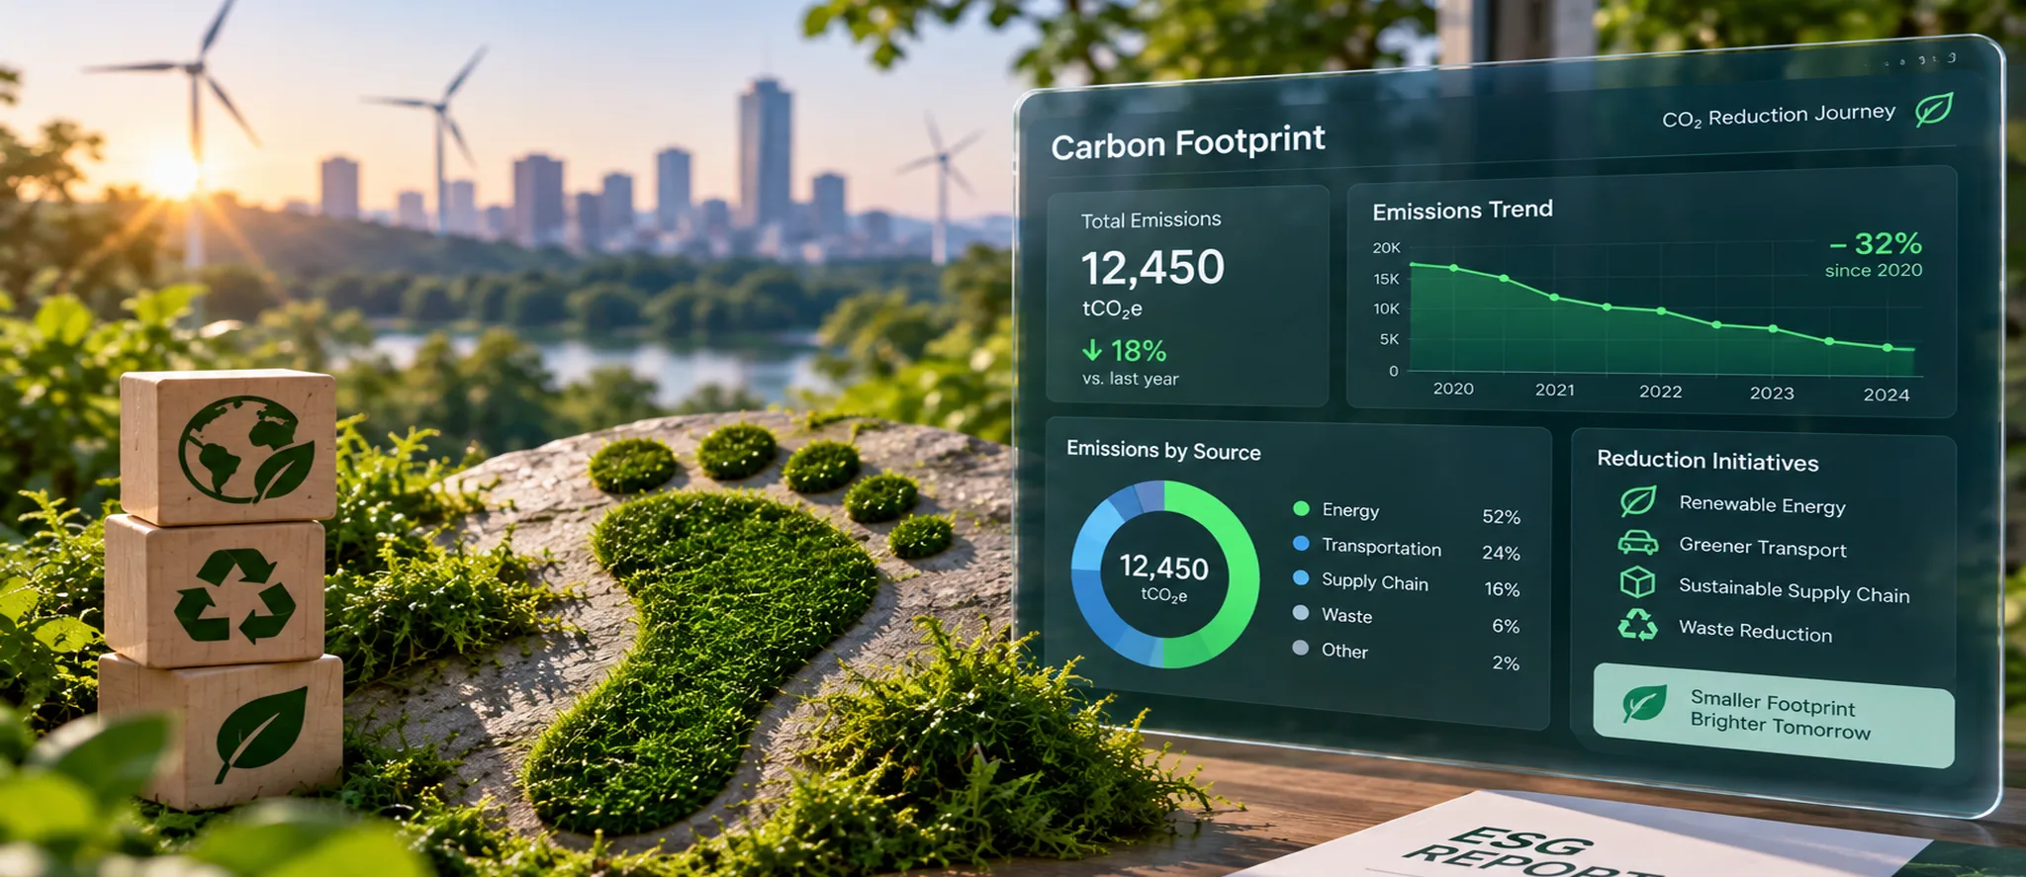The image size is (2026, 877).
Task: Click the green Energy legend dot
Action: [x=1301, y=509]
